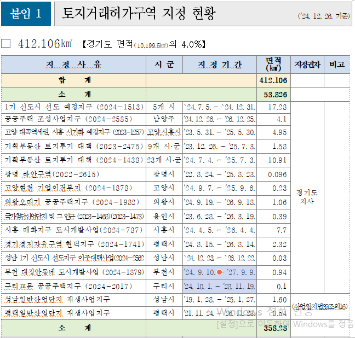This screenshot has width=355, height=338.
Task: Click the total value 412.106 cell
Action: pyautogui.click(x=273, y=80)
